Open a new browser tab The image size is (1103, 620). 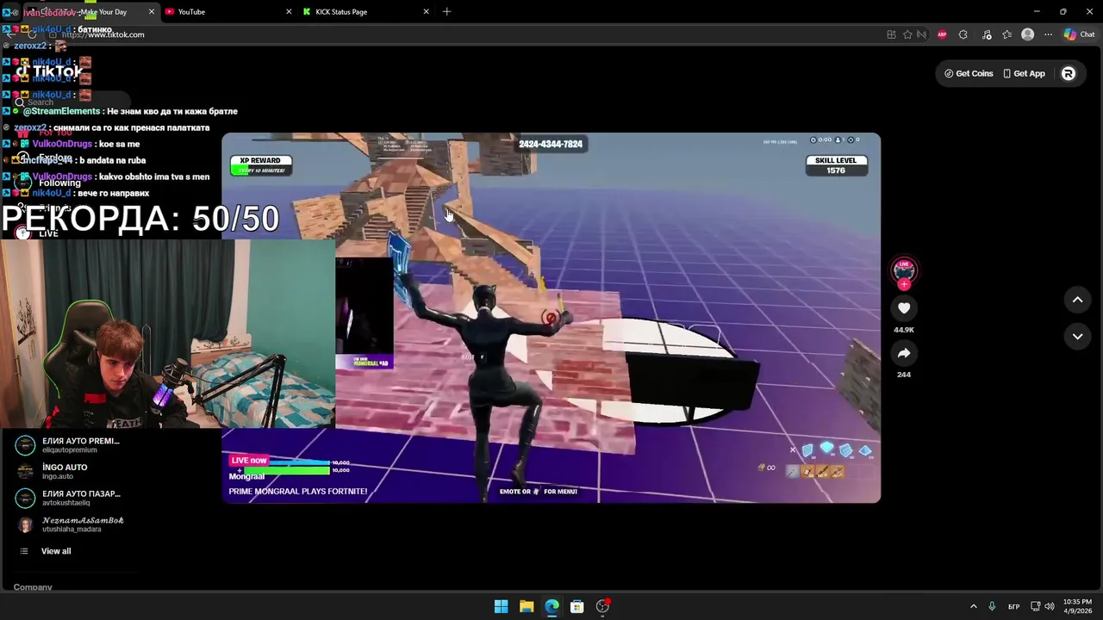click(446, 12)
